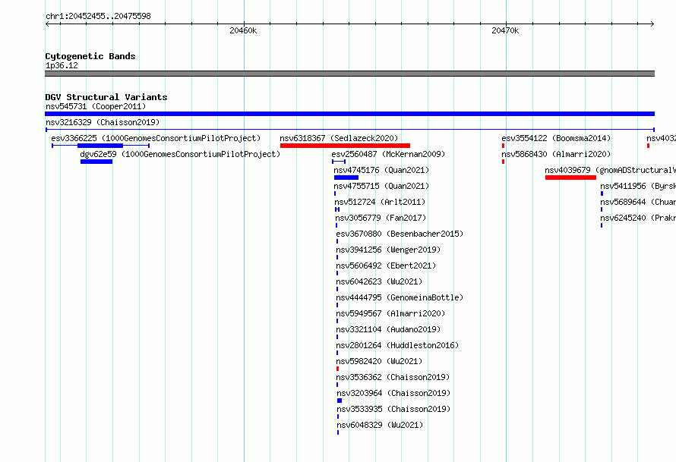676x462 pixels.
Task: Click the esv2560487 blue interval bar
Action: point(339,162)
